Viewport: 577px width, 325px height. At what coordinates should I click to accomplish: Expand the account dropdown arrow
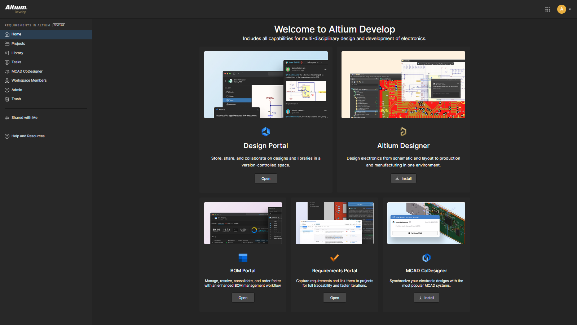(x=570, y=9)
